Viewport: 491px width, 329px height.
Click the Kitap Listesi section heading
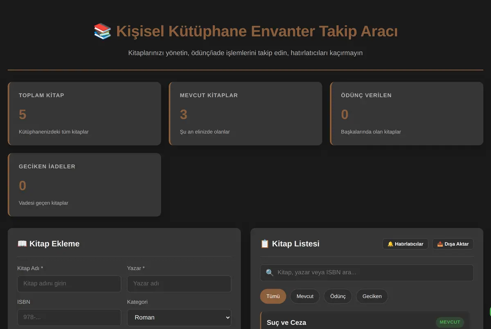pos(290,244)
